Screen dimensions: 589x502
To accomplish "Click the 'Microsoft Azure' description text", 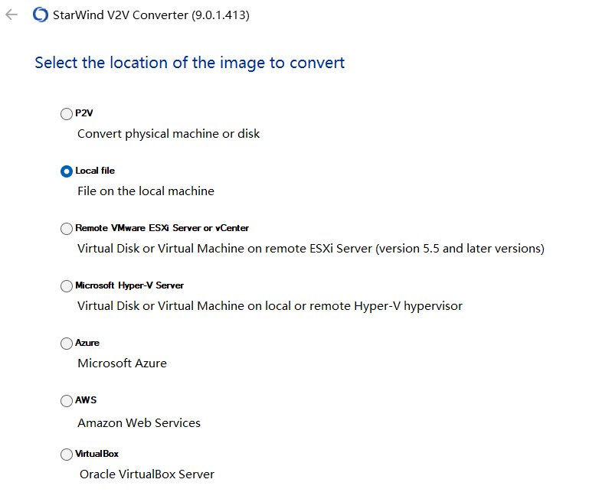I will click(x=122, y=363).
